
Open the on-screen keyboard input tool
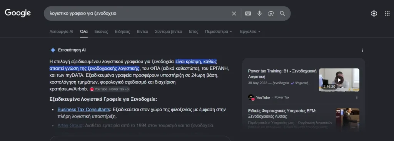click(248, 13)
